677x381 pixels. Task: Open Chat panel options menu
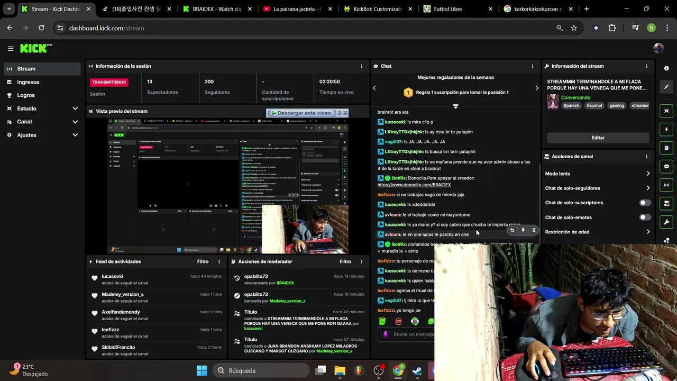[533, 66]
